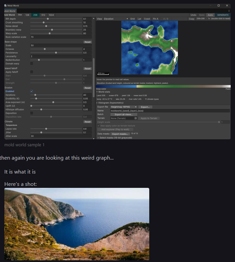Toggle the Grid overlay button

(x=132, y=19)
